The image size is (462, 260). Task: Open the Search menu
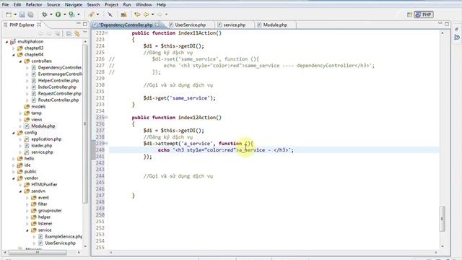pyautogui.click(x=93, y=5)
